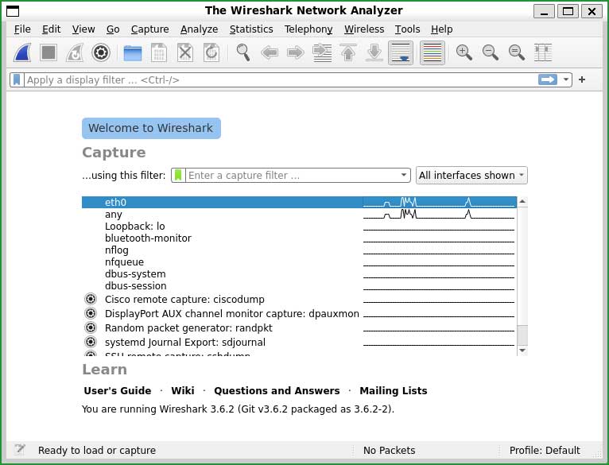The image size is (609, 465).
Task: Add display filter button plus sign
Action: pyautogui.click(x=582, y=79)
